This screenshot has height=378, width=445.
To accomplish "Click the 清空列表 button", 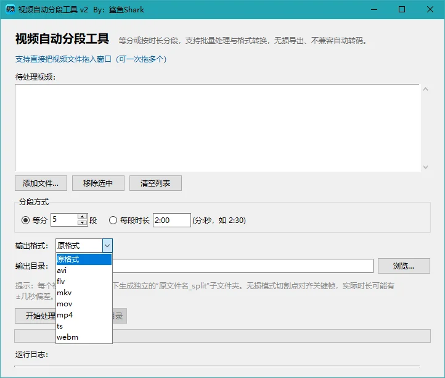I will (155, 183).
